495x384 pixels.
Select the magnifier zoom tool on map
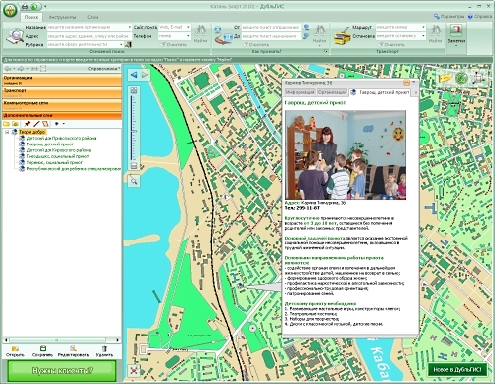click(134, 181)
